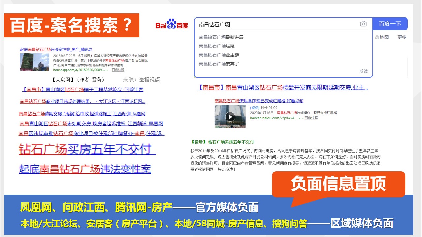Click 官方媒体负面 line in blue footer
Image resolution: width=422 pixels, height=237 pixels.
pos(139,207)
